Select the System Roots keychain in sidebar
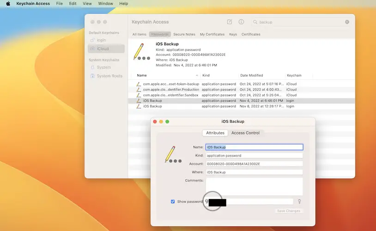 click(x=106, y=76)
